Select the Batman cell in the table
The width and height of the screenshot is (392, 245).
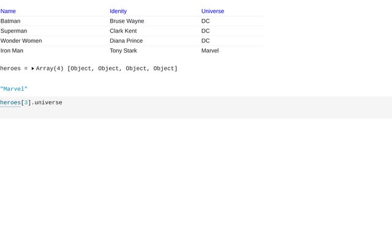[10, 21]
